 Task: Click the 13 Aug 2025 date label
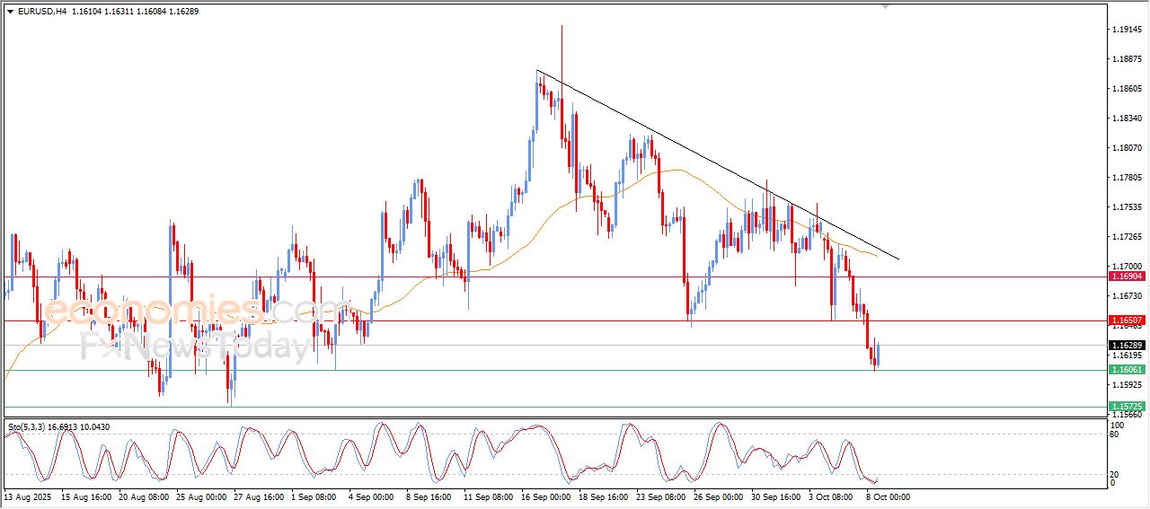coord(27,496)
